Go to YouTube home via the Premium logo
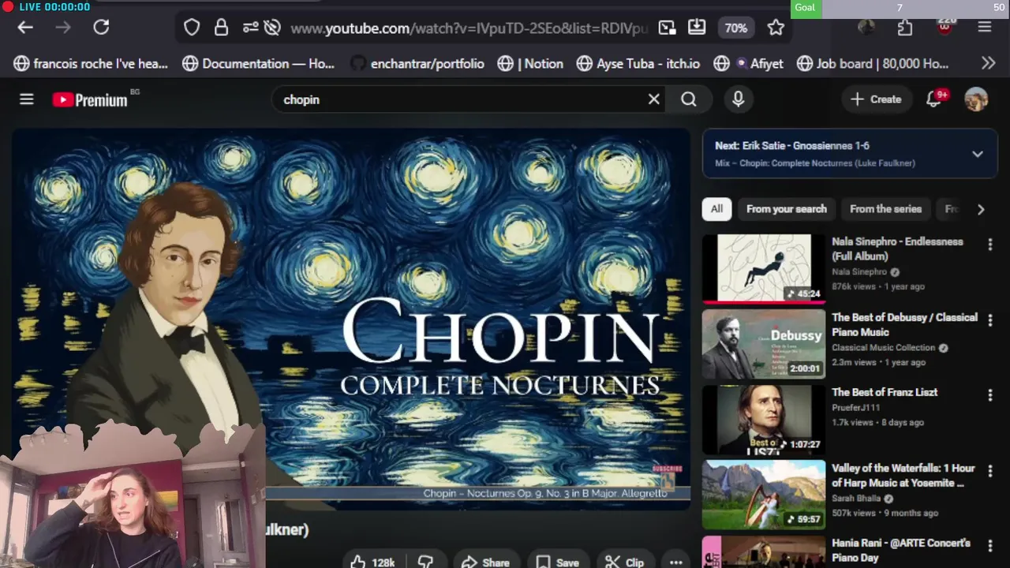The width and height of the screenshot is (1010, 568). 90,99
